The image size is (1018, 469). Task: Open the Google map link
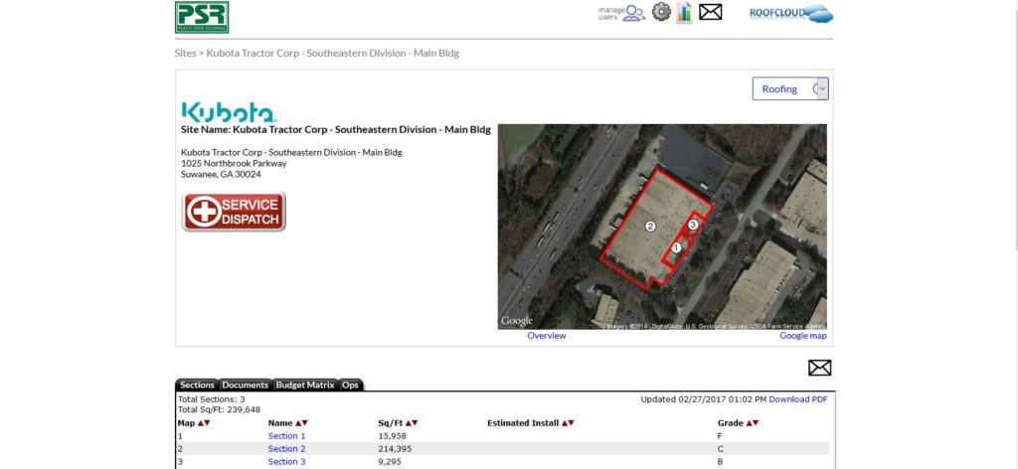[802, 336]
